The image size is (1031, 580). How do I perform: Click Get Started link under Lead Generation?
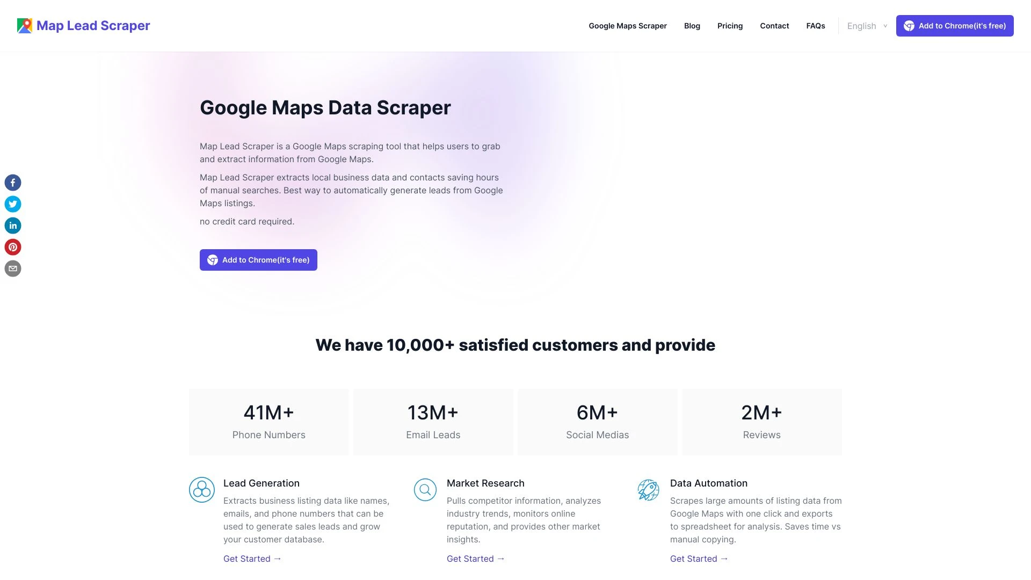click(x=252, y=559)
